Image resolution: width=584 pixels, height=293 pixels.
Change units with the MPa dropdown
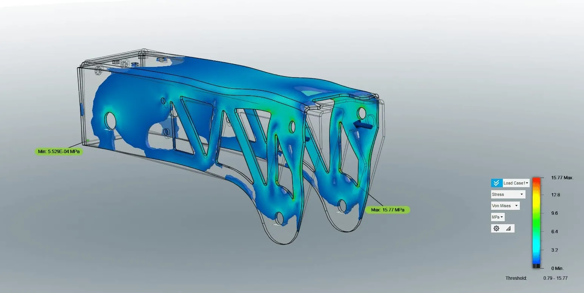[498, 217]
